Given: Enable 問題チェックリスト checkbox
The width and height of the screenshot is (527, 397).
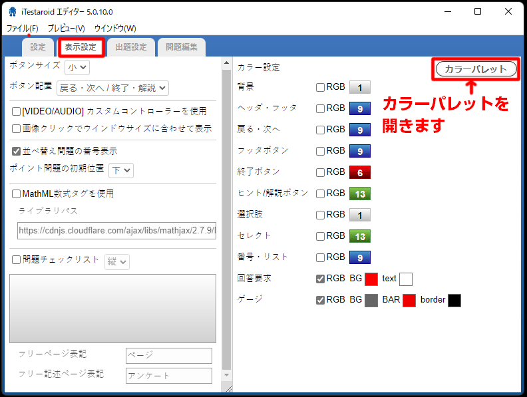Looking at the screenshot, I should point(16,259).
